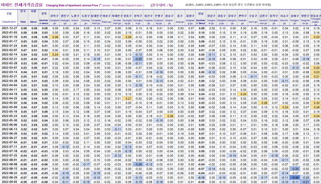
Task: Click the -0.15 Dongdaemun-gu cell for 2022-02-21
Action: [96, 59]
